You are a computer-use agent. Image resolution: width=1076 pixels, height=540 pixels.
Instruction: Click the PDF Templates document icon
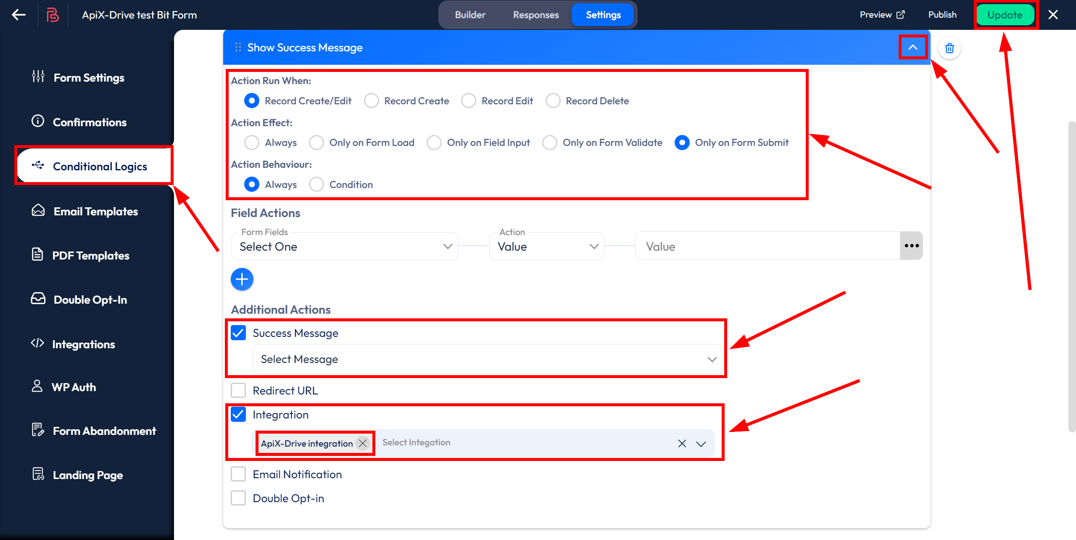click(37, 254)
